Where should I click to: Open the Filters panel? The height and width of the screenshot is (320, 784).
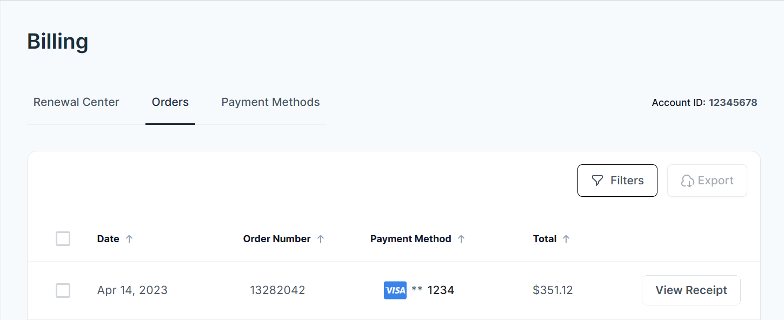click(x=617, y=180)
